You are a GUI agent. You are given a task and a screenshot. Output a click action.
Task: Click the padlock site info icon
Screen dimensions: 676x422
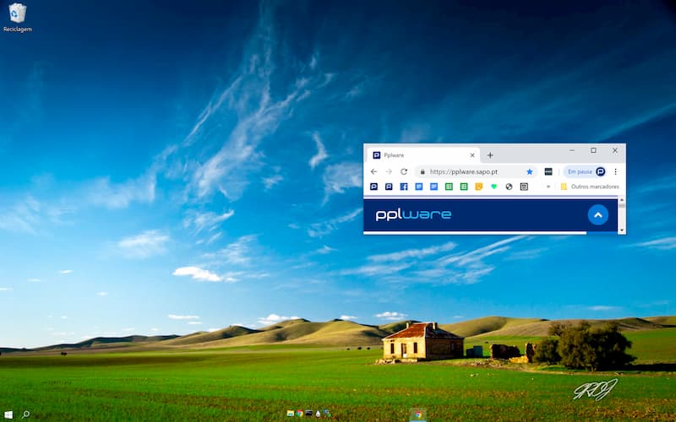(x=422, y=171)
